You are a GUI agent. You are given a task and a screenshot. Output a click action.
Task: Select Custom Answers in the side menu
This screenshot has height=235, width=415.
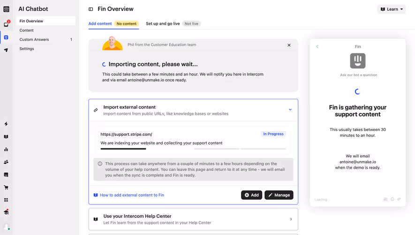point(46,39)
